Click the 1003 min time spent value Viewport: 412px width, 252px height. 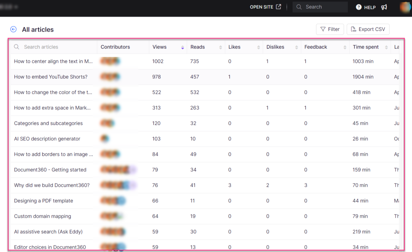pyautogui.click(x=363, y=61)
